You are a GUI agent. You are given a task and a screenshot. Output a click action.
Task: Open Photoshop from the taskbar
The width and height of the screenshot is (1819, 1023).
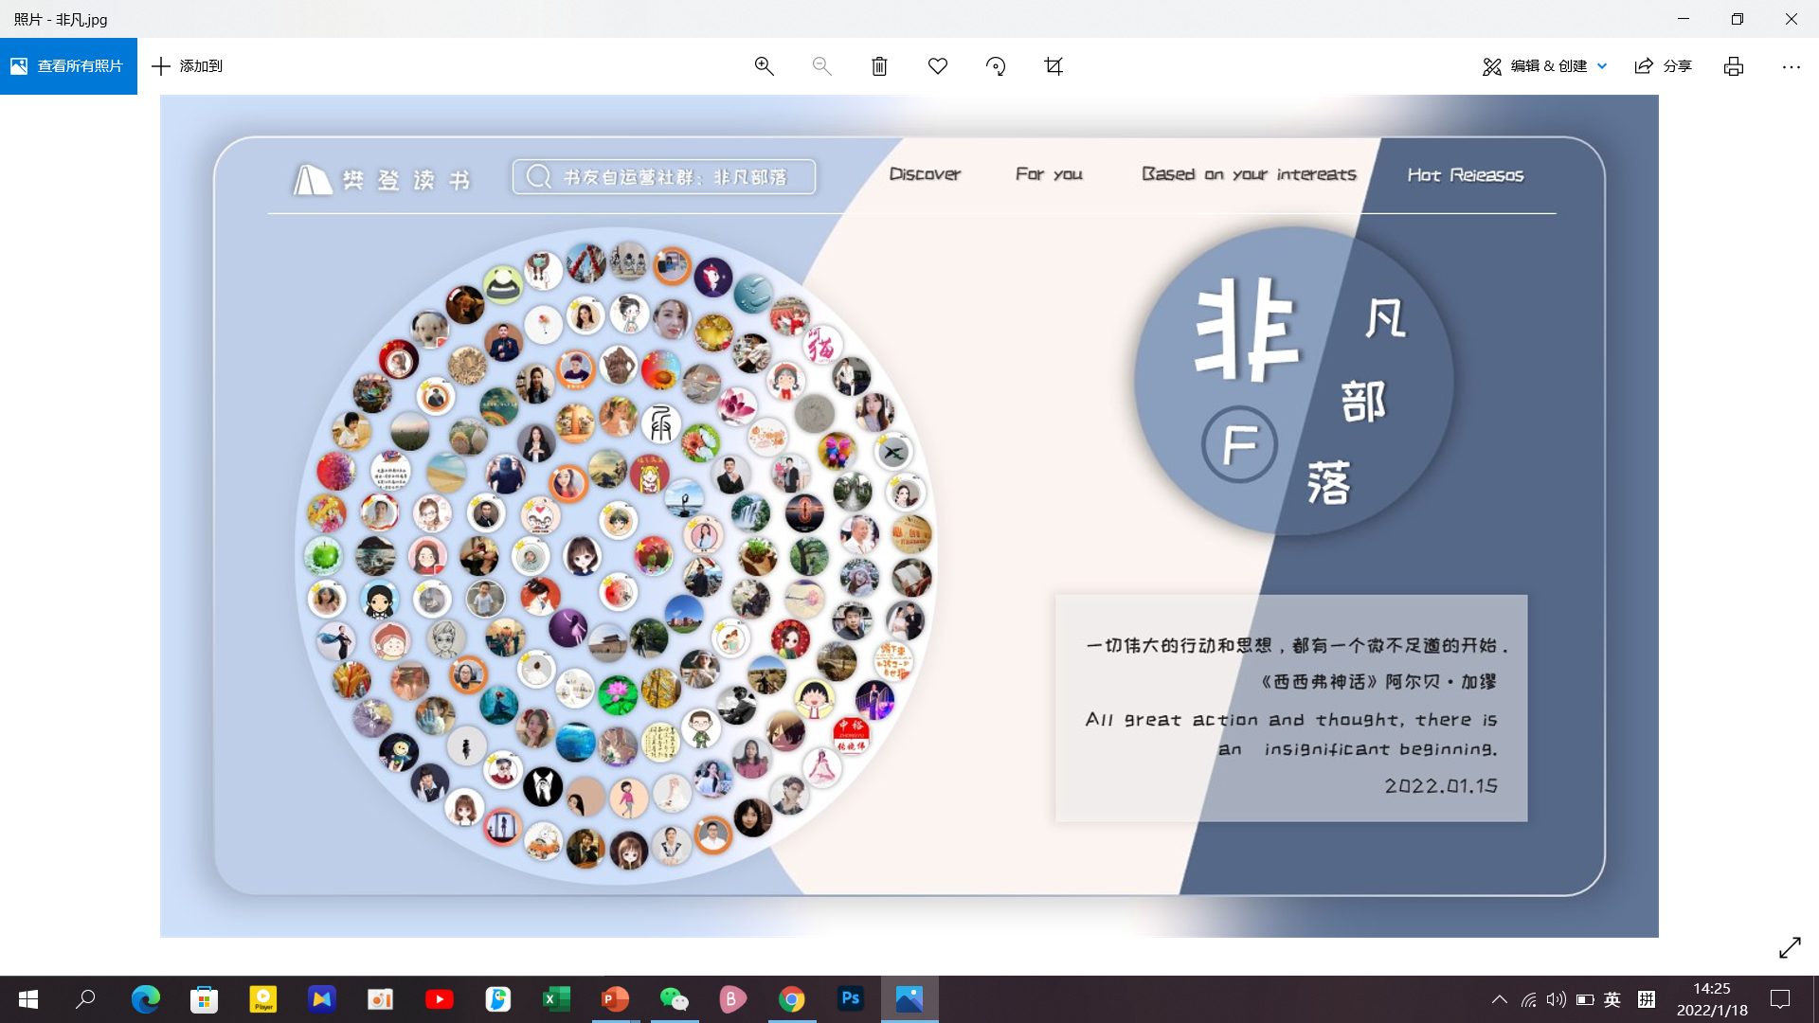[850, 999]
